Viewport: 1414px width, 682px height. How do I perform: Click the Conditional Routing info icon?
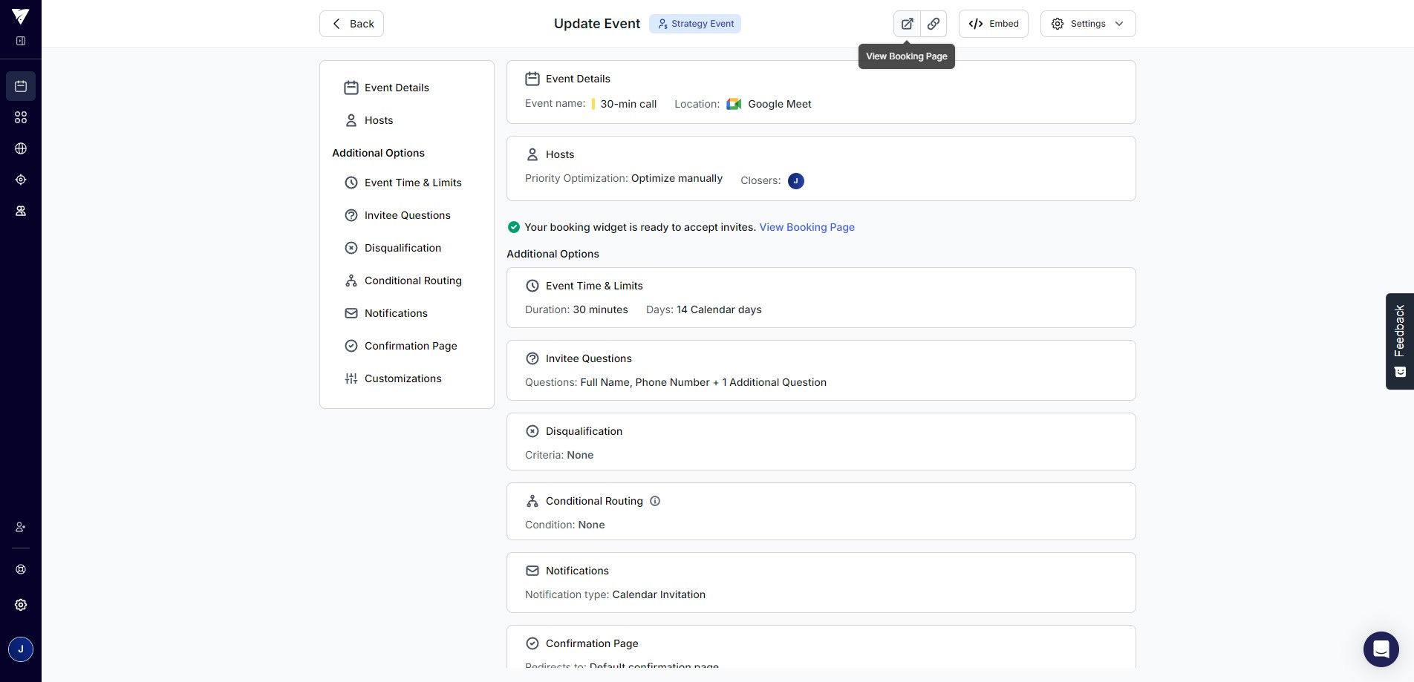pos(655,501)
